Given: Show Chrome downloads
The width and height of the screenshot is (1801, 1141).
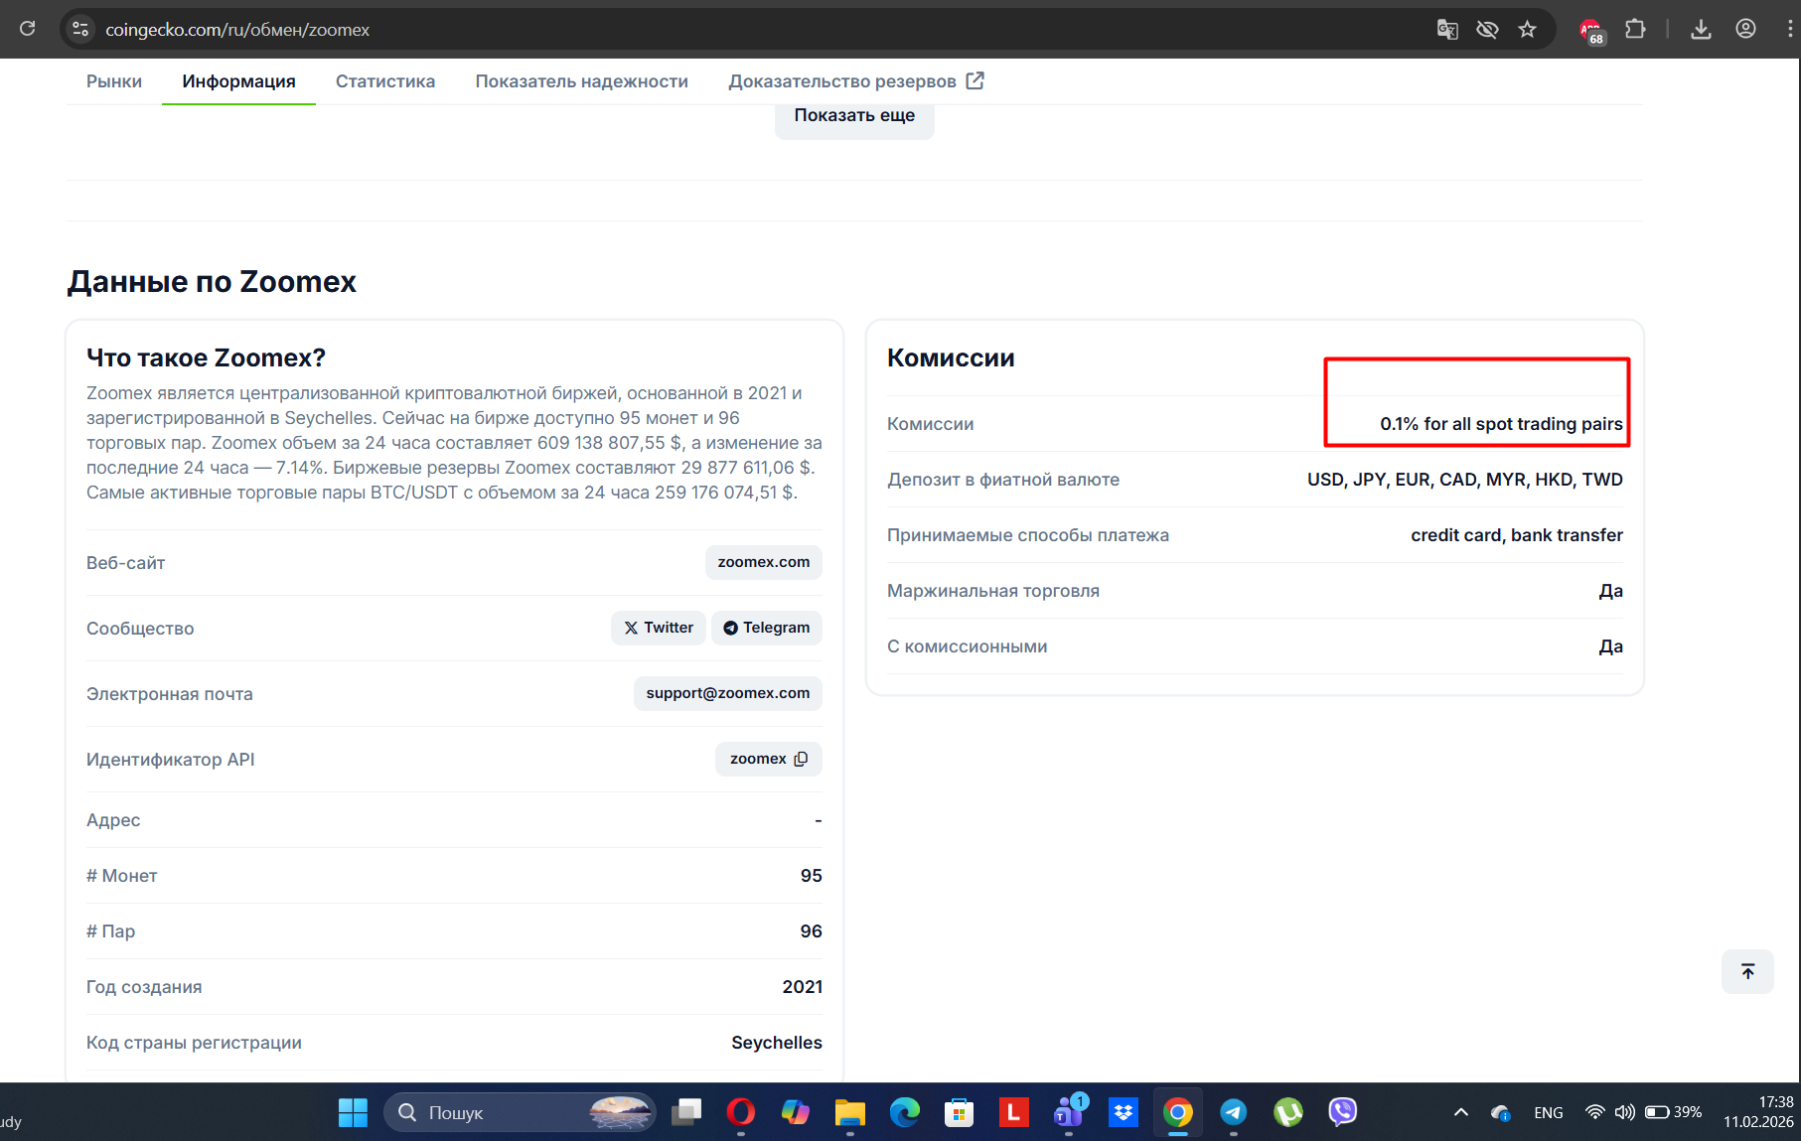Looking at the screenshot, I should coord(1701,29).
